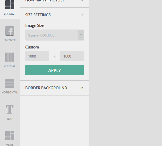Select the Collage grid icon
The height and width of the screenshot is (146, 162).
10,5
